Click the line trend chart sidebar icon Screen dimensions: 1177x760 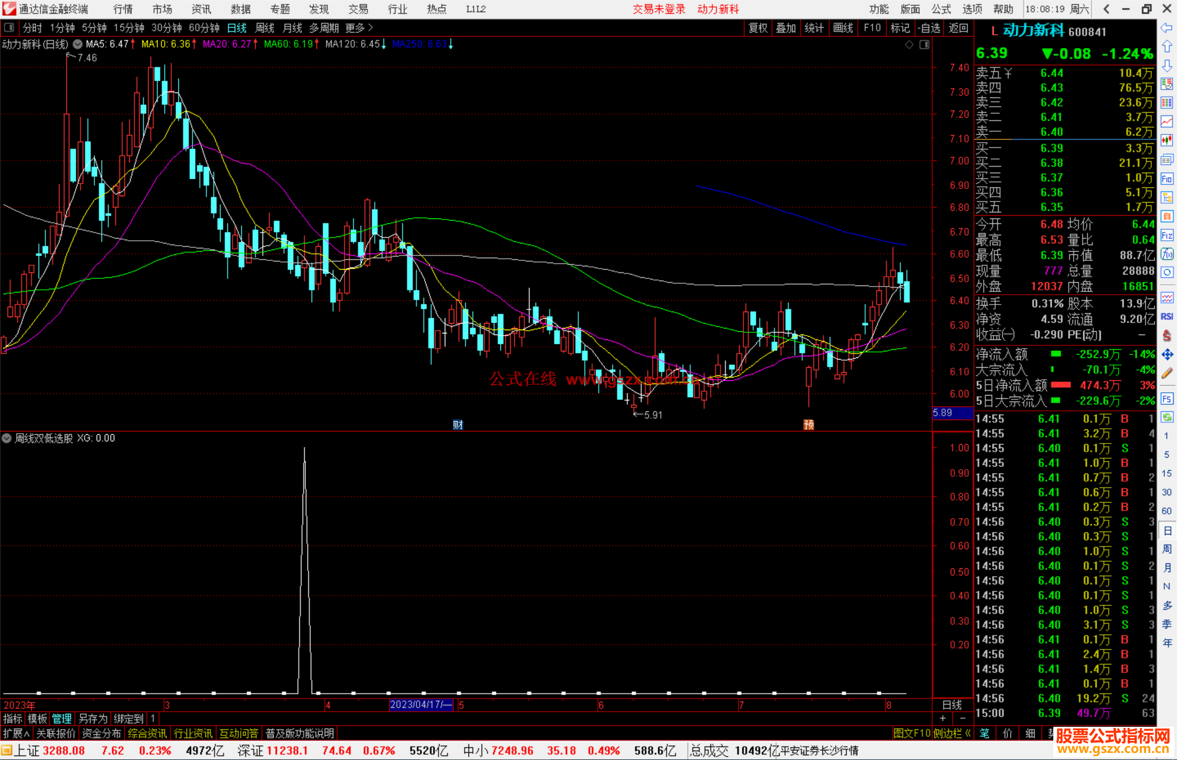pos(1167,121)
